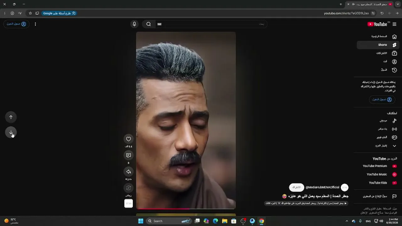Expand the show more chevron in sidebar
Image resolution: width=402 pixels, height=226 pixels.
coord(378,146)
